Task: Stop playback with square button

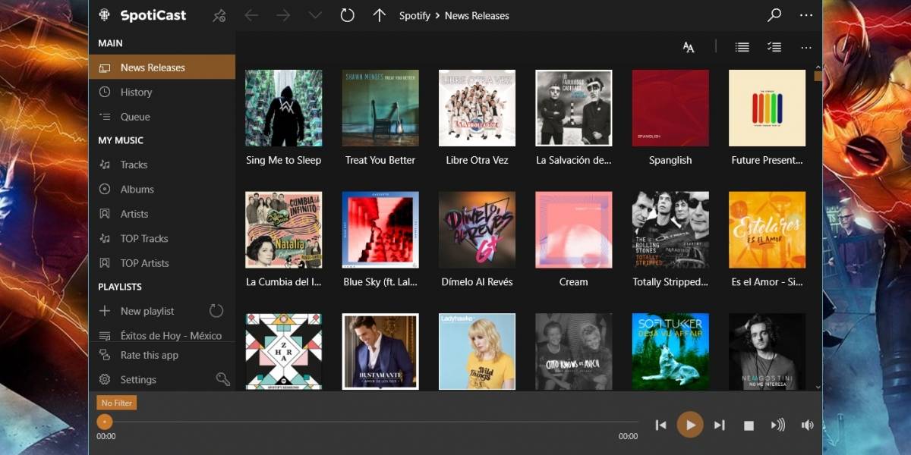Action: [x=749, y=425]
